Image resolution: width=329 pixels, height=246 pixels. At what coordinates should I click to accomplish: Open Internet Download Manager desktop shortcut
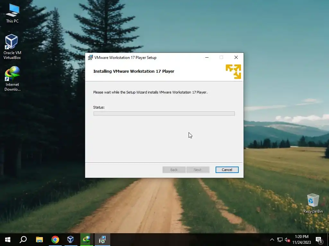click(12, 79)
